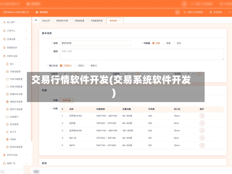232x174 pixels.
Task: Collapse the 印刷专业版 menu chevron
Action: click(x=26, y=56)
